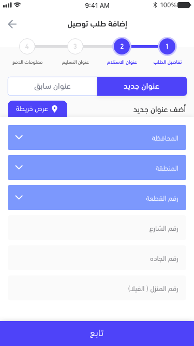The width and height of the screenshot is (194, 346).
Task: Jump to step 3 circle عنوان التسليم
Action: pyautogui.click(x=75, y=46)
